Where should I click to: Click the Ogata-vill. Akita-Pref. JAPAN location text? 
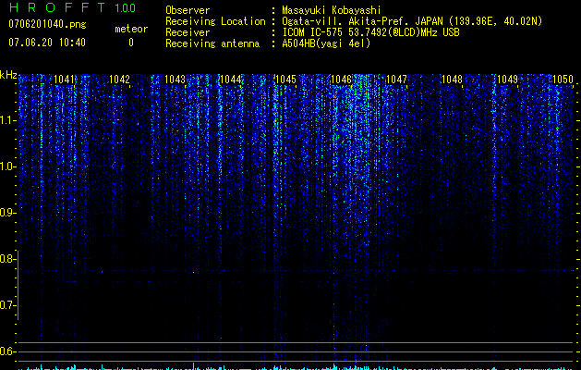[x=412, y=21]
